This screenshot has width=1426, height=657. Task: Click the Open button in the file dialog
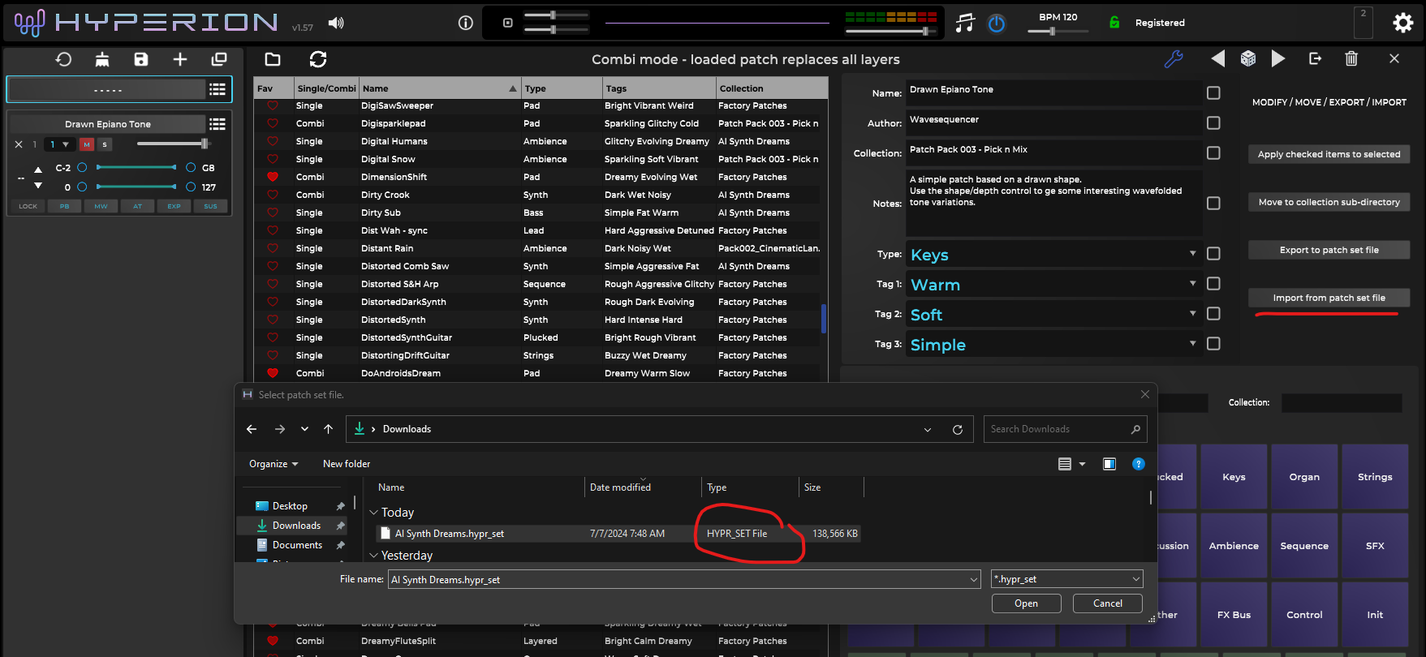1026,603
